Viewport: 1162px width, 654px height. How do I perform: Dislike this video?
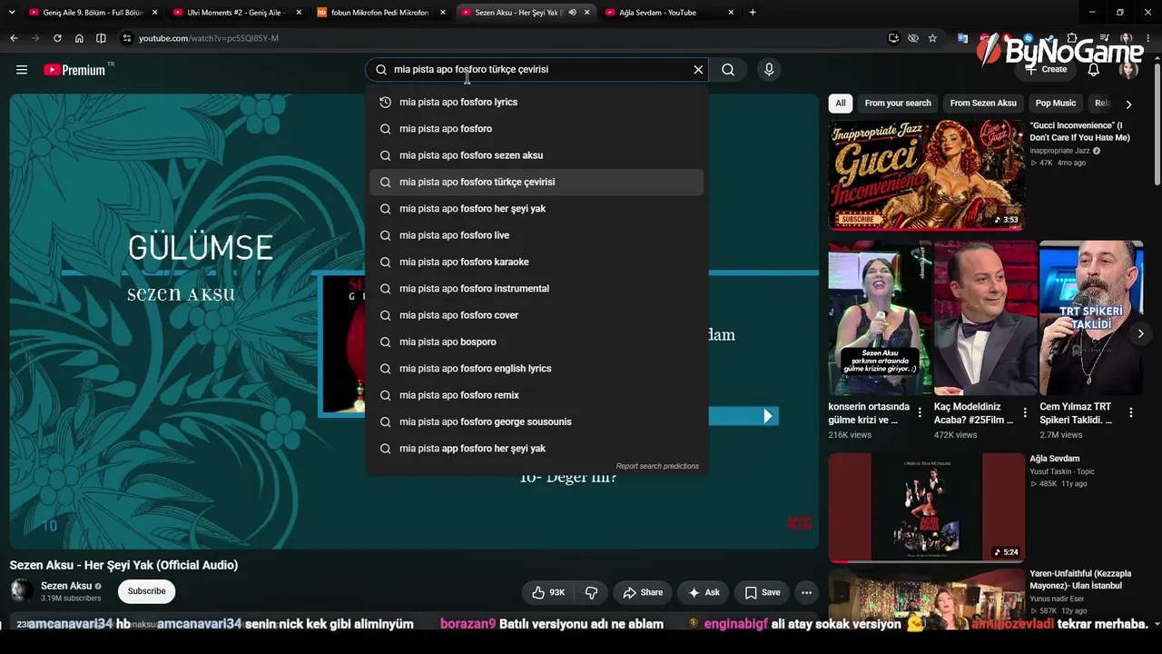pos(591,592)
